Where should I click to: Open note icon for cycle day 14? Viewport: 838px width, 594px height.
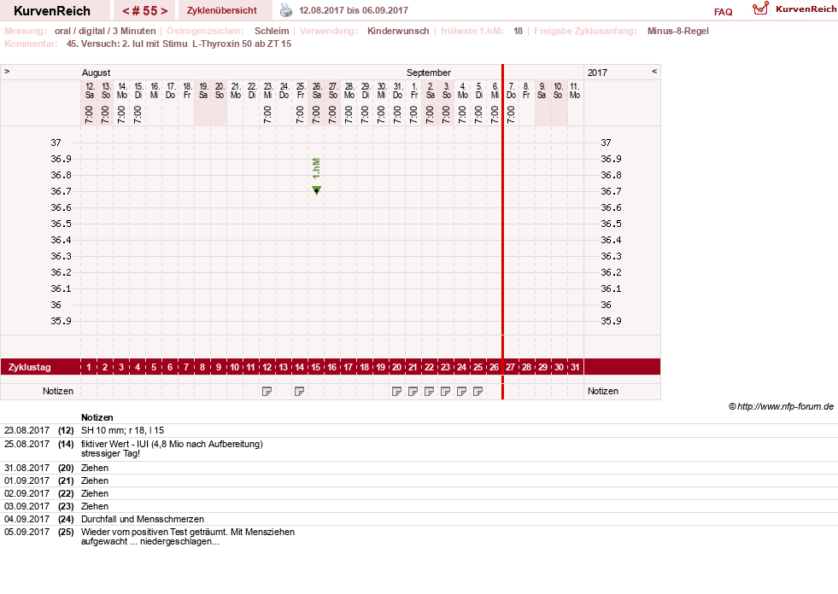coord(299,392)
